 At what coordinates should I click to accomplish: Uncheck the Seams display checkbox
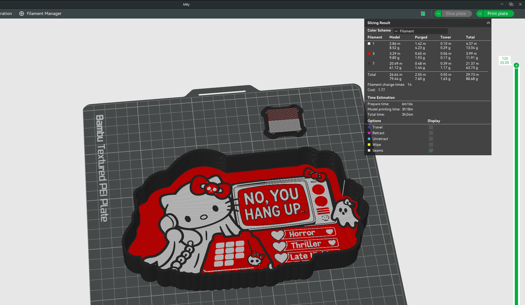click(431, 151)
